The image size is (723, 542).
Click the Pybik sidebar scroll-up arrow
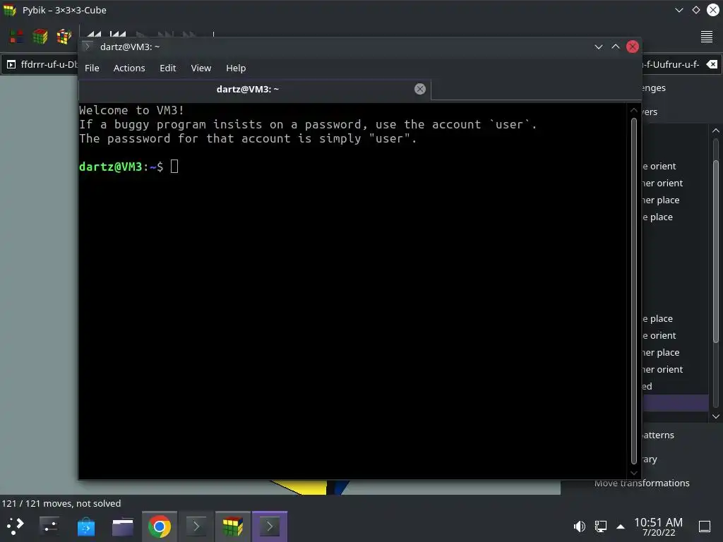pos(716,131)
